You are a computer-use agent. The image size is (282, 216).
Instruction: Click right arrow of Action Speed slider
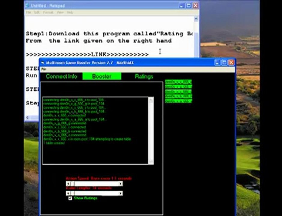tap(120, 184)
